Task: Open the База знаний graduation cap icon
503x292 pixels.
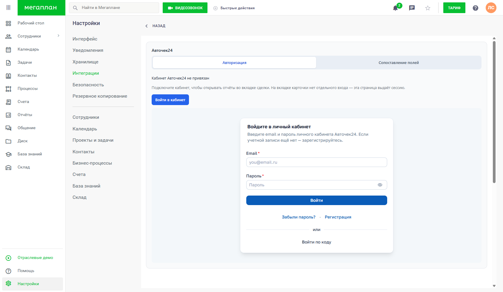Action: (8, 154)
